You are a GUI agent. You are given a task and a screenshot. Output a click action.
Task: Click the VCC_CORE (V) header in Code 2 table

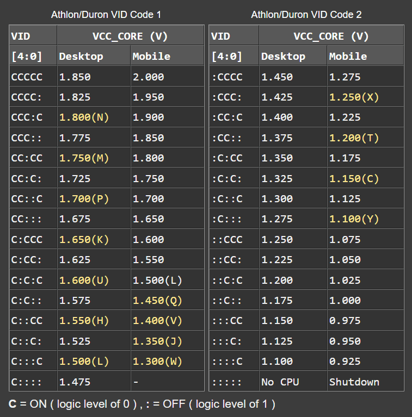(x=331, y=36)
